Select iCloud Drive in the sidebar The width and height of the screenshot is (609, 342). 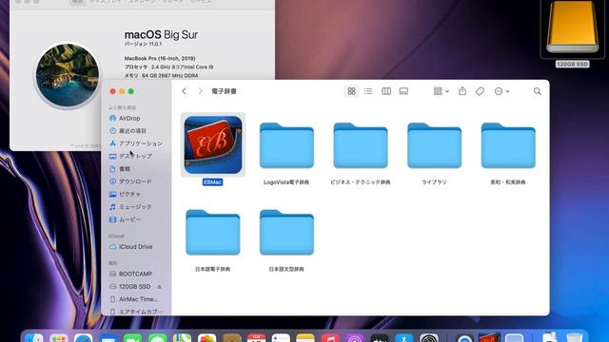[135, 247]
